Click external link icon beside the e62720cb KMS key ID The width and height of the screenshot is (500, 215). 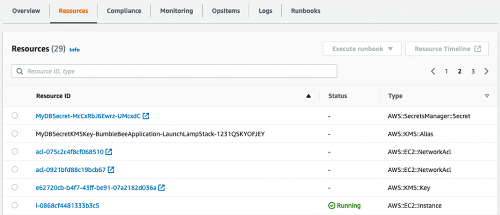(161, 188)
